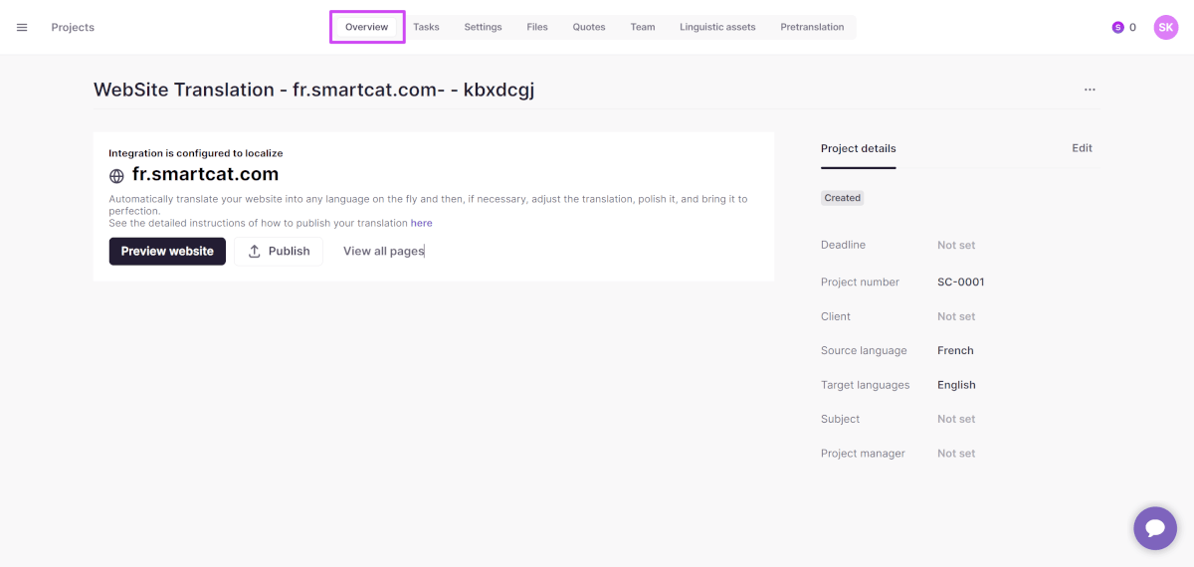Open the Team tab

(x=643, y=27)
